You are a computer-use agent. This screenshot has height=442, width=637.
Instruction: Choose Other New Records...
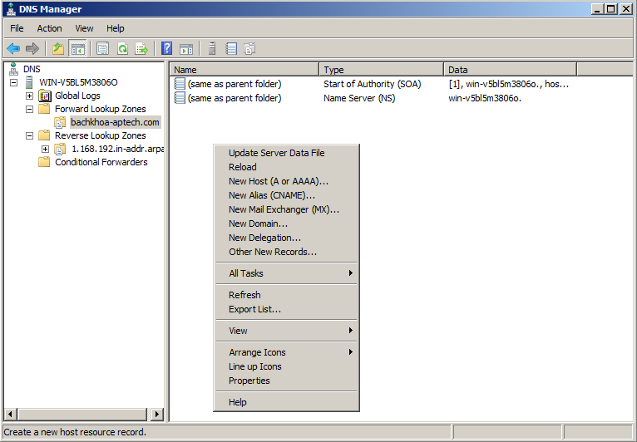(x=286, y=252)
